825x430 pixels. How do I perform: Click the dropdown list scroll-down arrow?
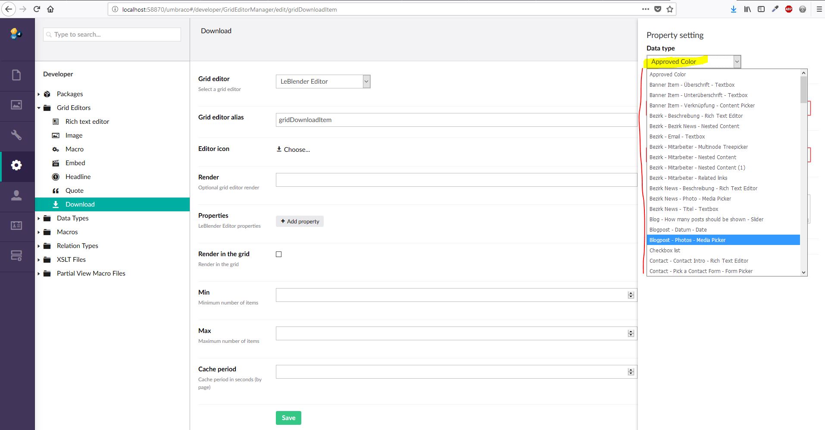(x=803, y=272)
